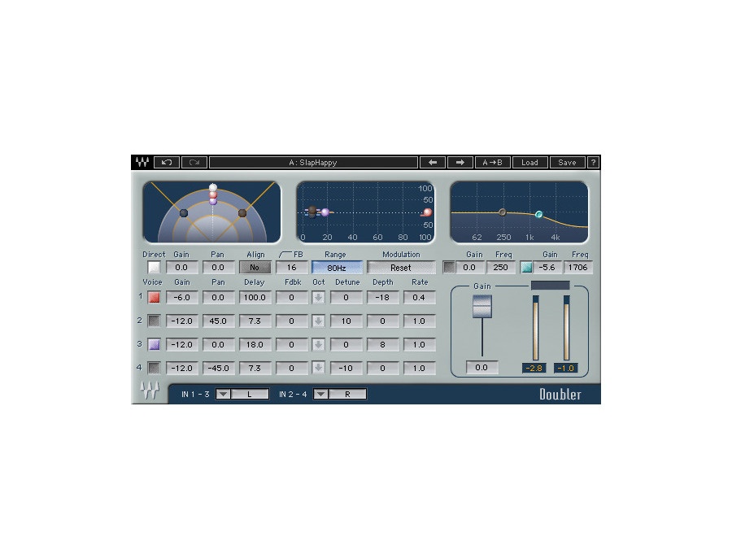Enable the Direct signal button

coord(153,267)
